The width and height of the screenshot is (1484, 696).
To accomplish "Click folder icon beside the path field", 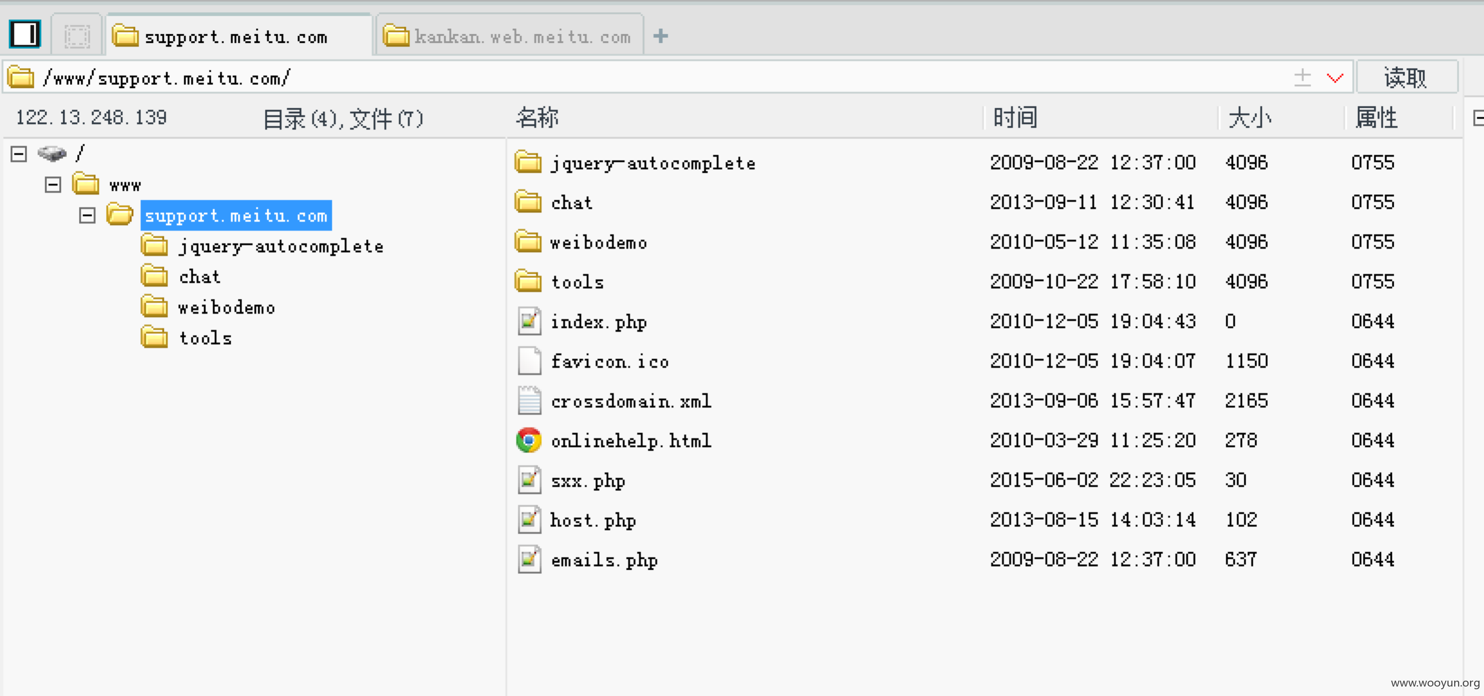I will coord(21,77).
